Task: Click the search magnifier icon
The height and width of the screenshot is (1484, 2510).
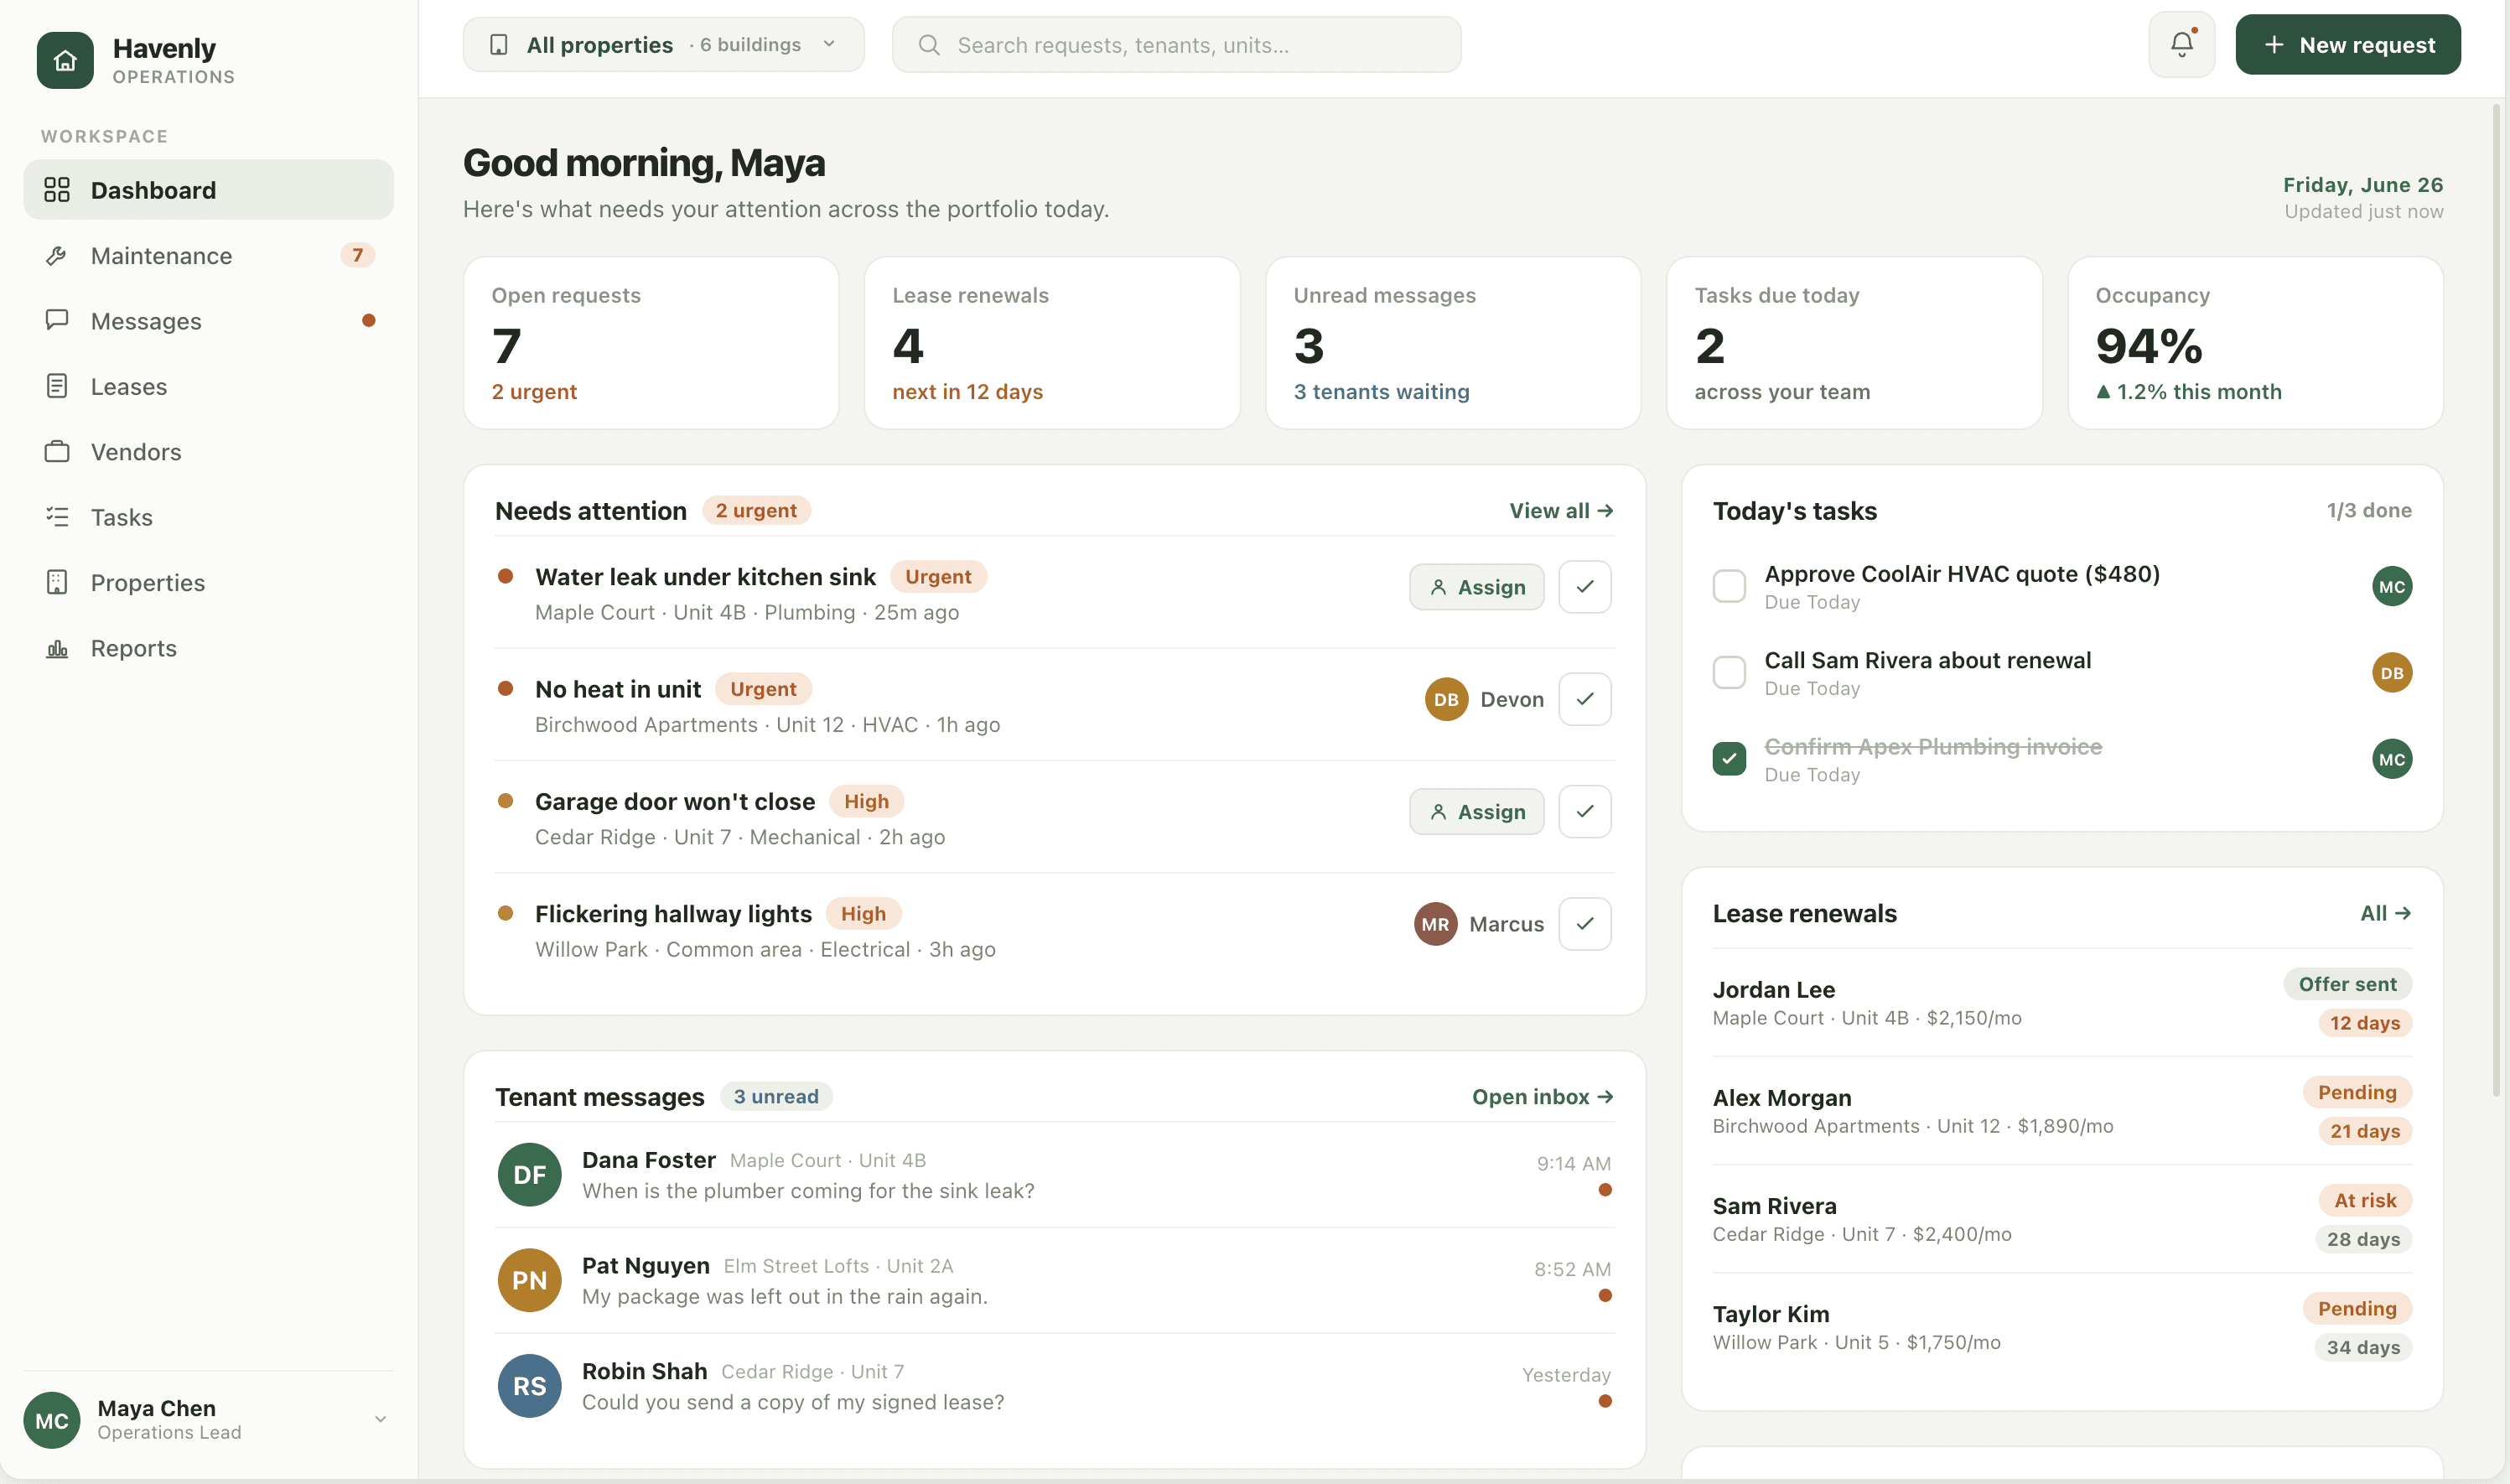Action: click(x=929, y=45)
